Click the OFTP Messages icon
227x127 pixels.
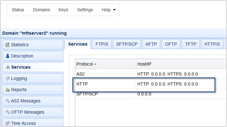coord(8,112)
